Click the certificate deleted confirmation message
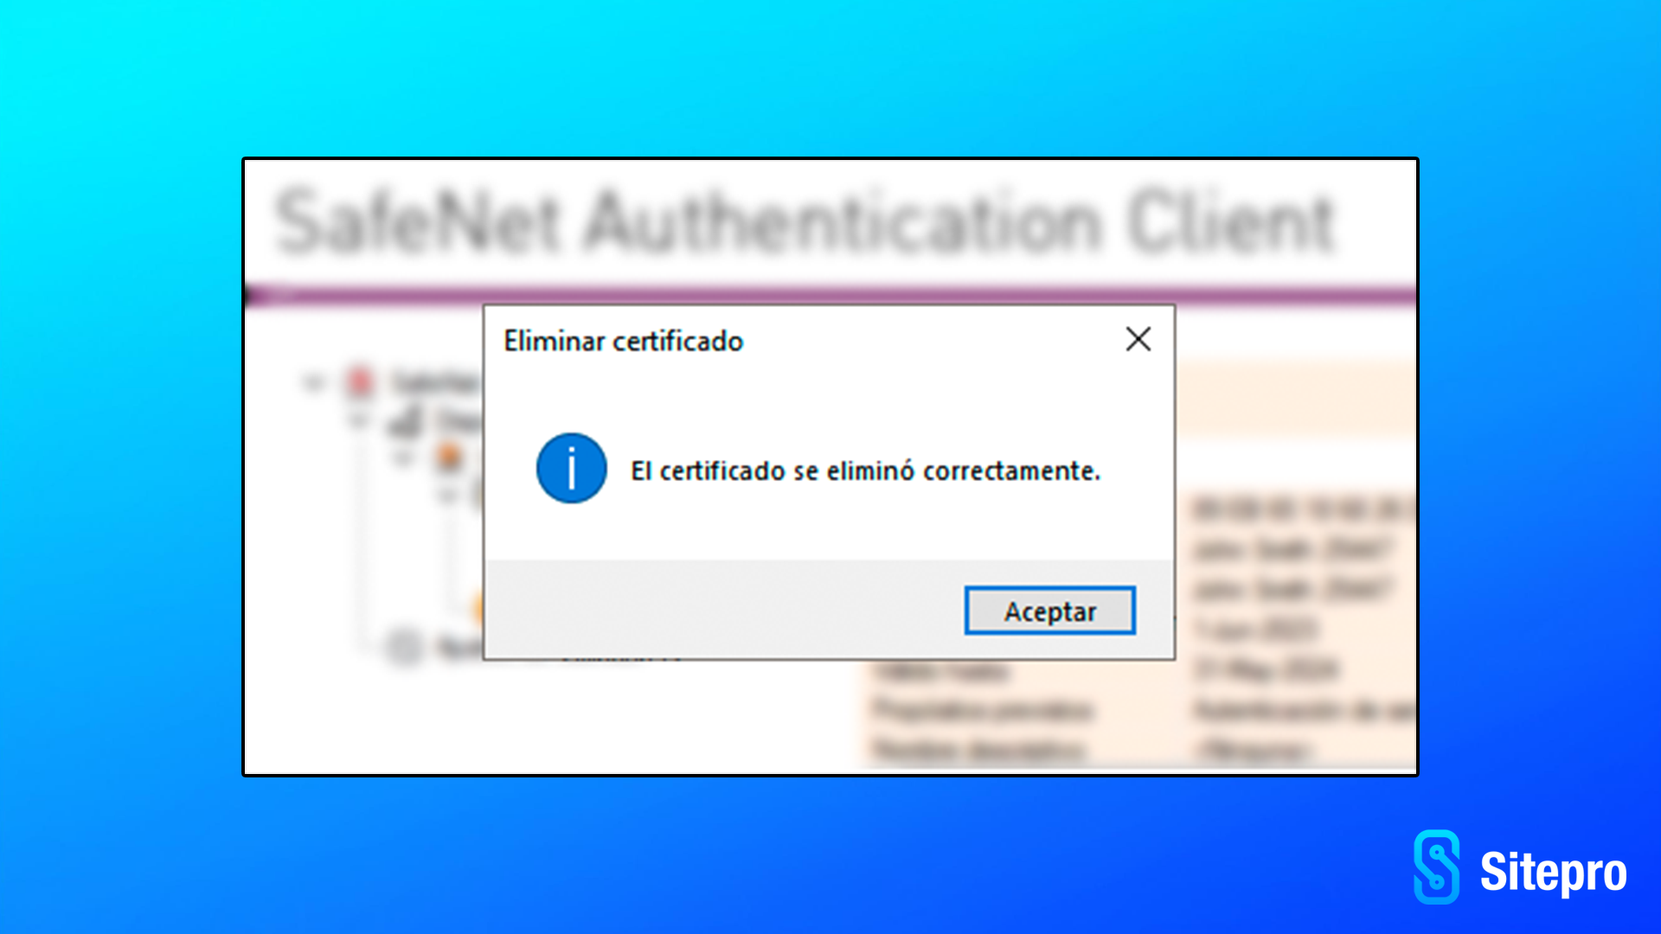Viewport: 1661px width, 934px height. (x=865, y=470)
